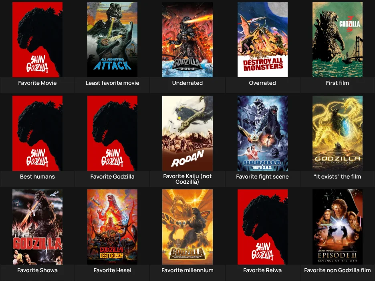Click the "Favorite Godzilla" caption
Image resolution: width=375 pixels, height=281 pixels.
coord(113,177)
